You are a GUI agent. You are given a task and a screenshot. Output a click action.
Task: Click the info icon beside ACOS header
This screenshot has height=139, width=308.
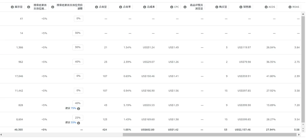point(266,7)
